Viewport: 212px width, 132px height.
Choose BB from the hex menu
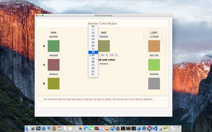tap(93, 62)
